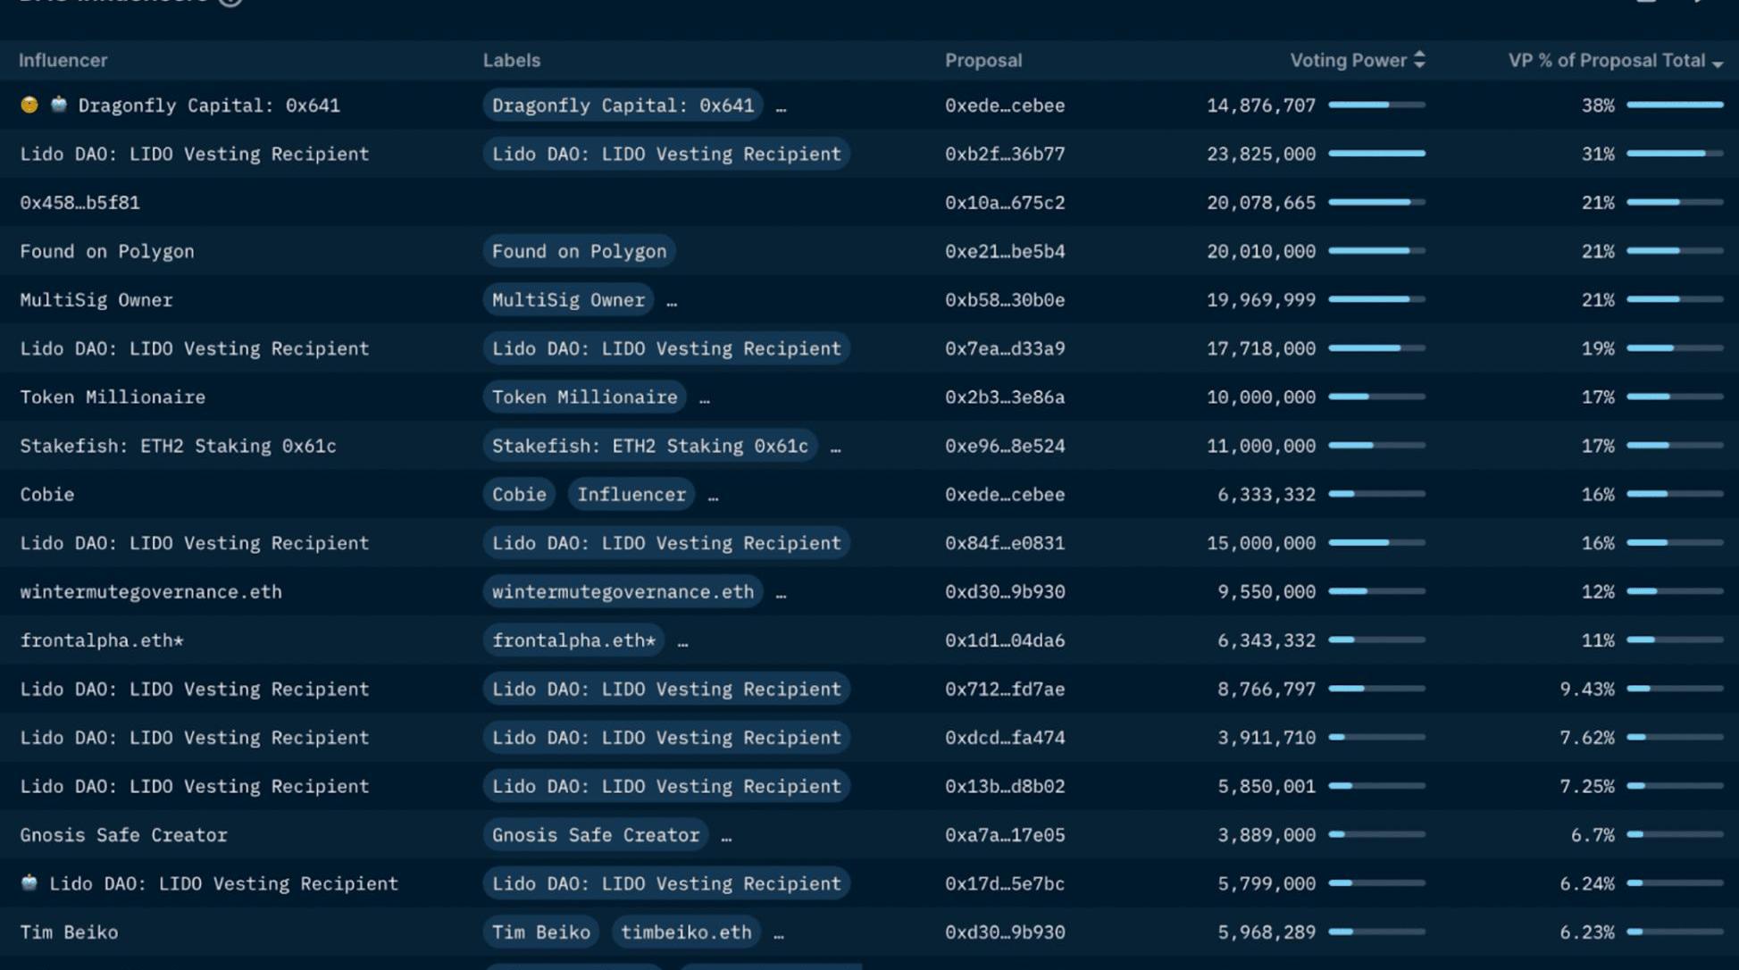Click the ellipsis after frontalpha.eth label
This screenshot has height=970, width=1739.
point(682,642)
